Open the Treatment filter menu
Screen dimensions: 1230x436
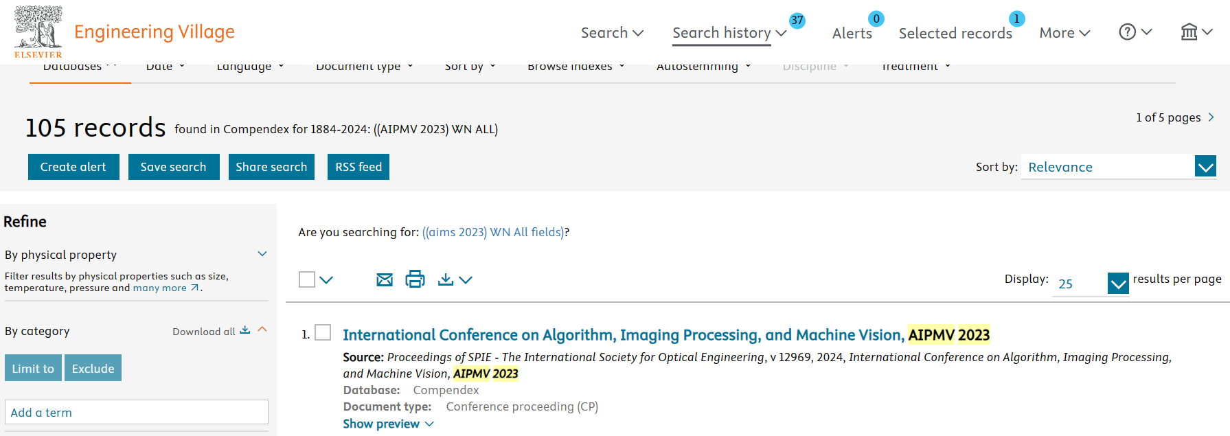point(916,67)
